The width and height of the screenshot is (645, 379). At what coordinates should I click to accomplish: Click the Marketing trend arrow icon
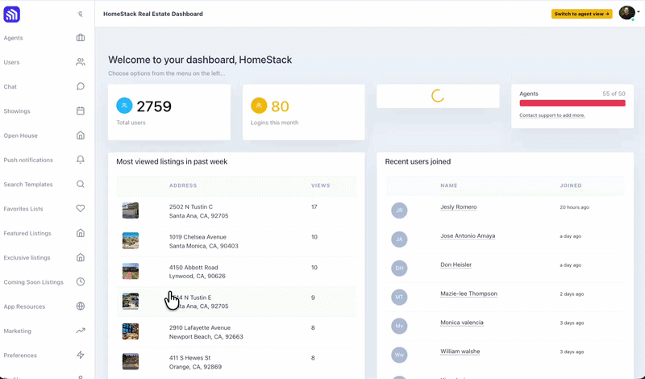81,331
